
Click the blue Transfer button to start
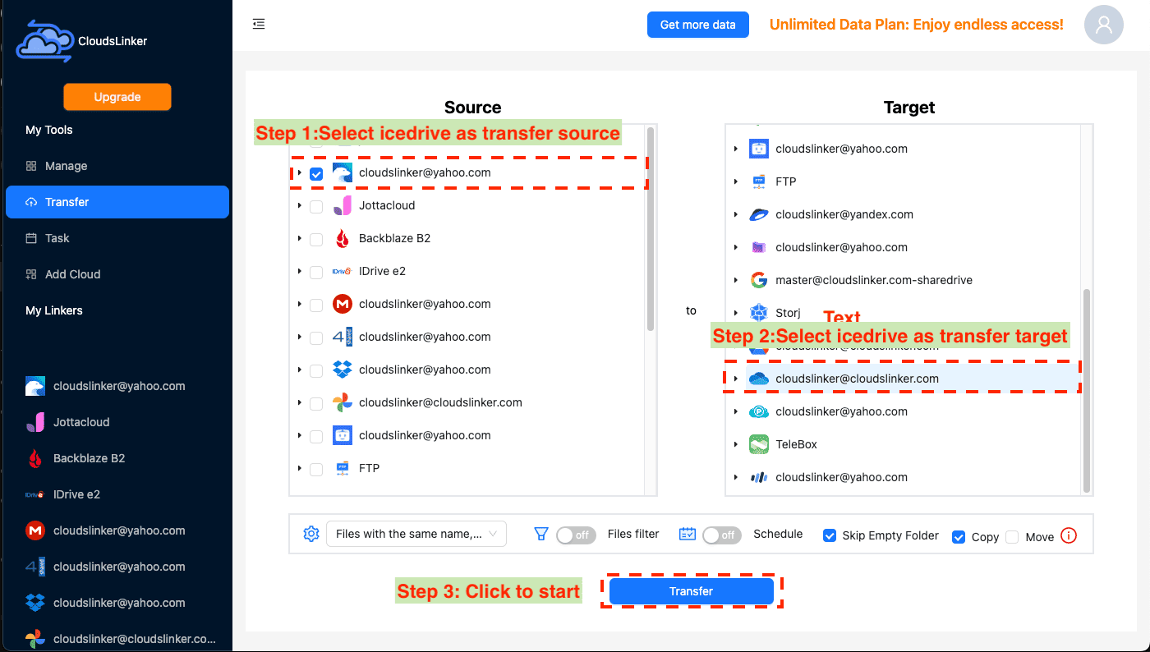pyautogui.click(x=692, y=591)
